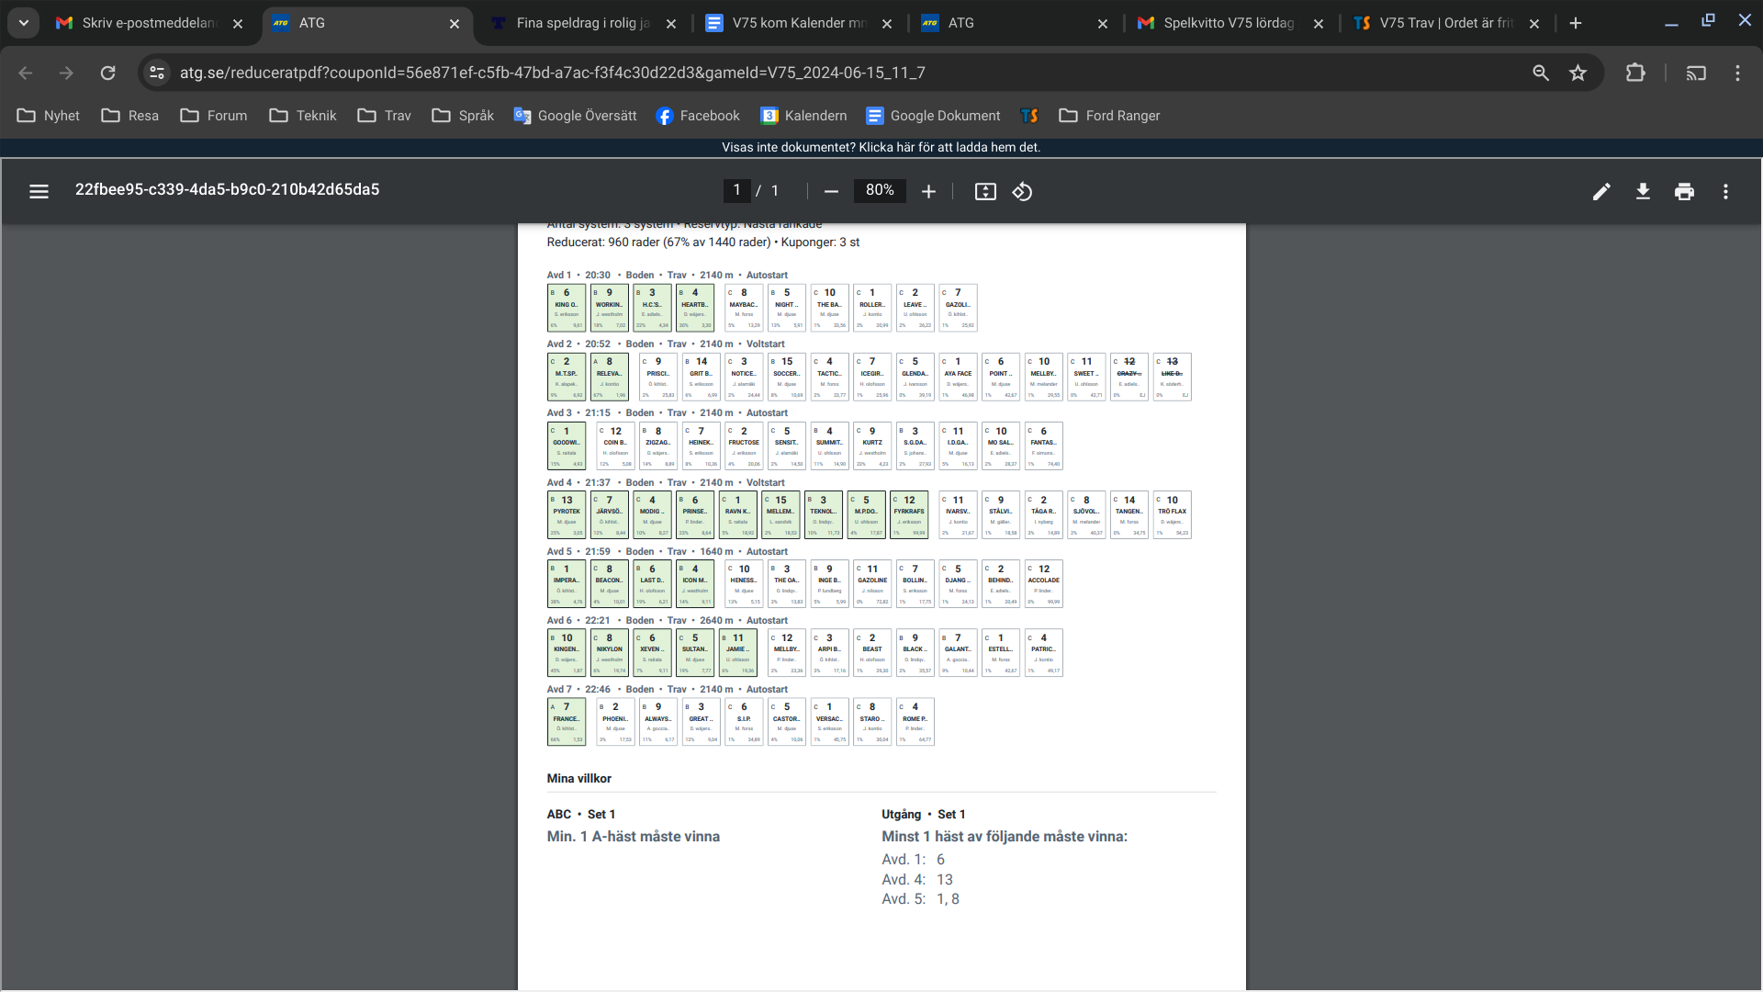
Task: Open the PDF sidebar menu icon
Action: tap(39, 191)
